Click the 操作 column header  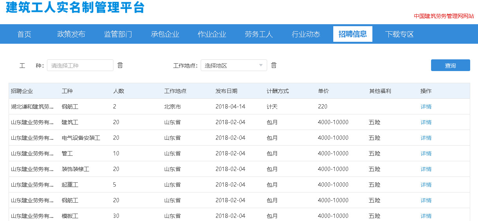tap(426, 91)
